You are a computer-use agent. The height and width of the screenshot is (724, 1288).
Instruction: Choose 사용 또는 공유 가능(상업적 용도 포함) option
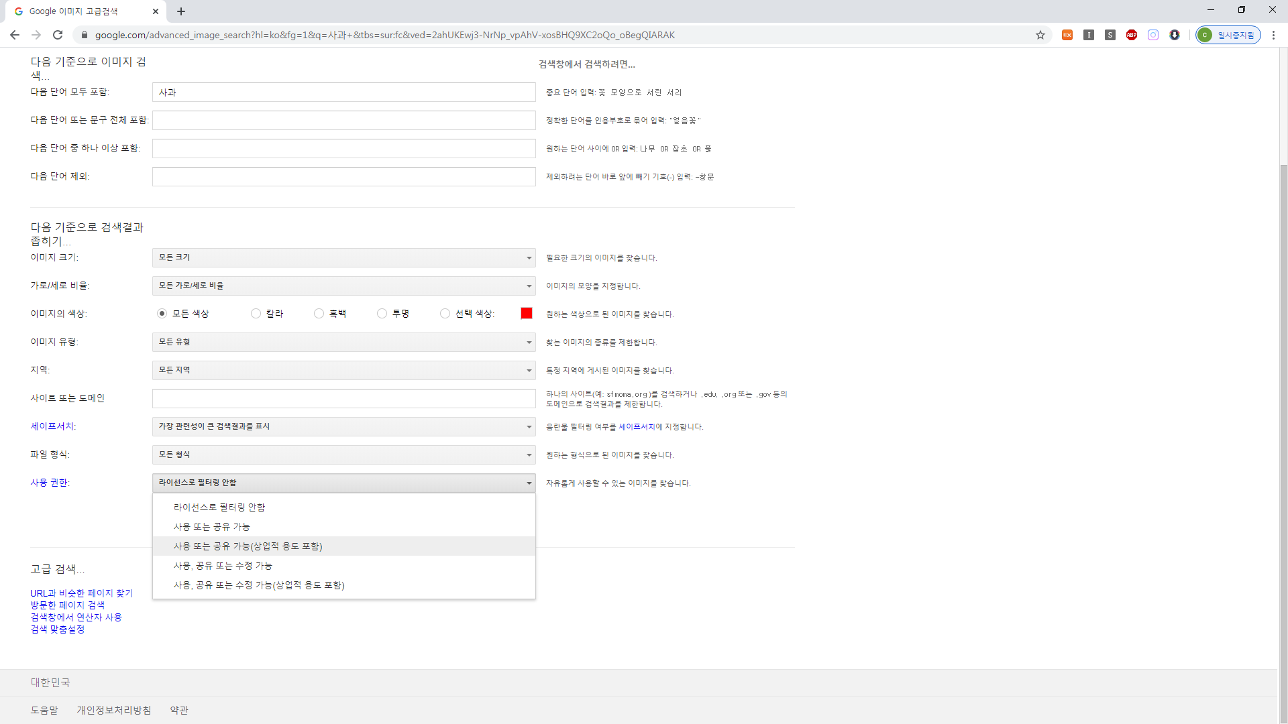pyautogui.click(x=248, y=546)
